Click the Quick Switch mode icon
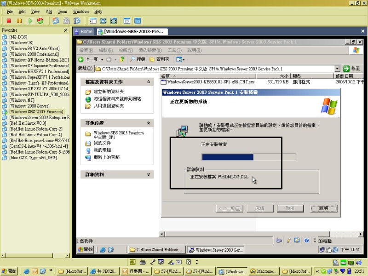 114,21
